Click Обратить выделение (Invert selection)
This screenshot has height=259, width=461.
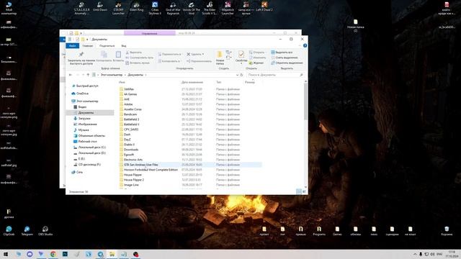tap(287, 63)
